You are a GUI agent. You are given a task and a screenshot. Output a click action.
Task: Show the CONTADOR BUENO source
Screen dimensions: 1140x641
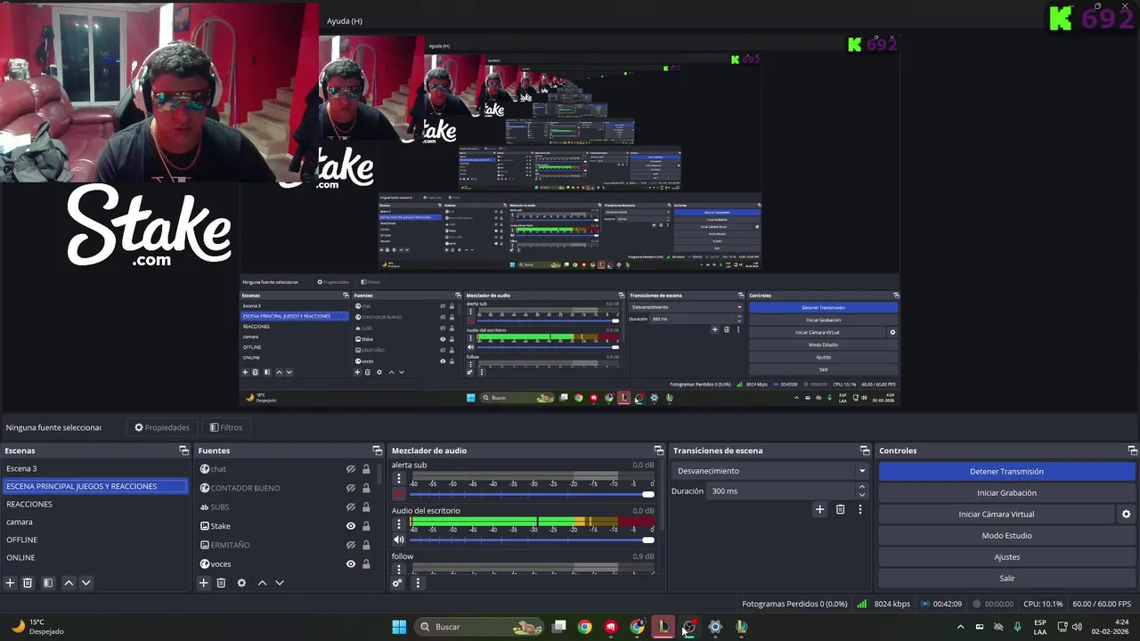tap(351, 488)
